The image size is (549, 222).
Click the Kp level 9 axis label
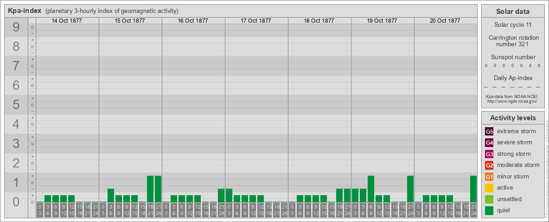coord(16,27)
